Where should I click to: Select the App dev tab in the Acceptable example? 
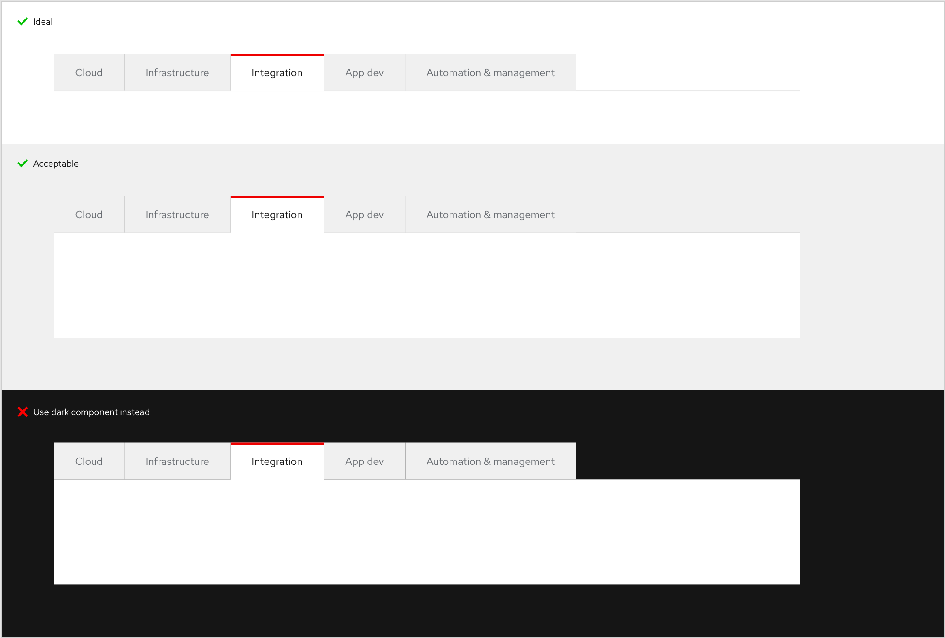point(364,214)
